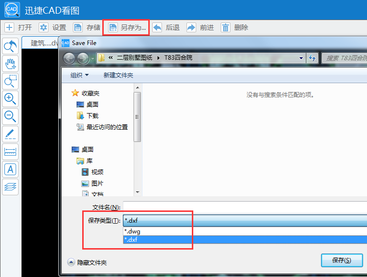Select the zoom-back rotate magnifier tool
Screen dimensions: 367x277
(x=10, y=46)
